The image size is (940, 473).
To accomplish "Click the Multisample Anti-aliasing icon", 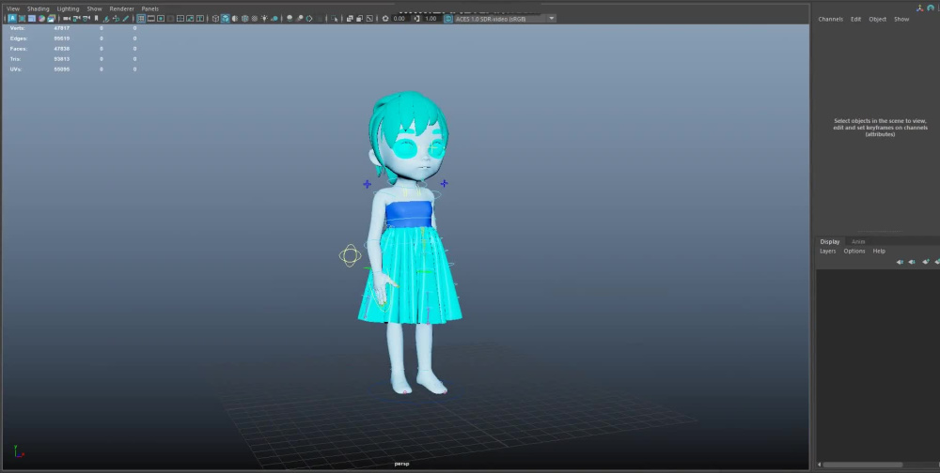I will [x=309, y=19].
